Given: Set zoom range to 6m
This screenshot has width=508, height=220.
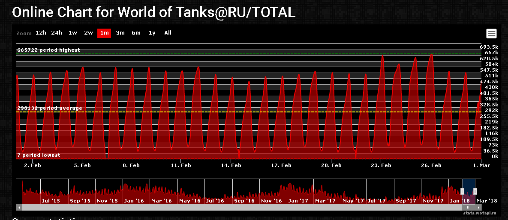Looking at the screenshot, I should pos(136,33).
